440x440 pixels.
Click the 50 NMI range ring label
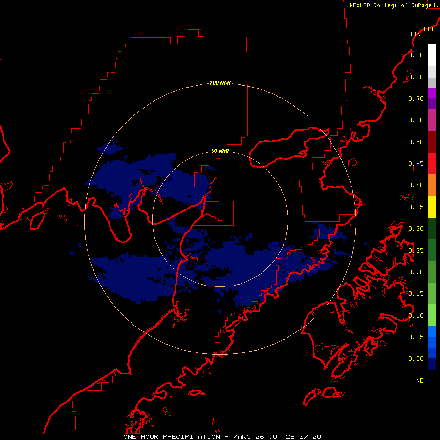coord(220,151)
